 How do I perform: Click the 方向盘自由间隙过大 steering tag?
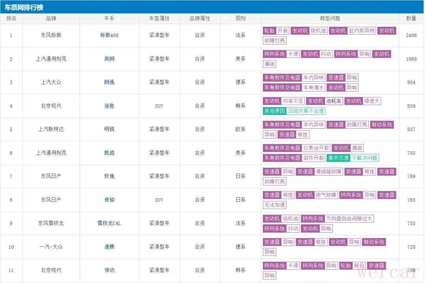point(349,218)
